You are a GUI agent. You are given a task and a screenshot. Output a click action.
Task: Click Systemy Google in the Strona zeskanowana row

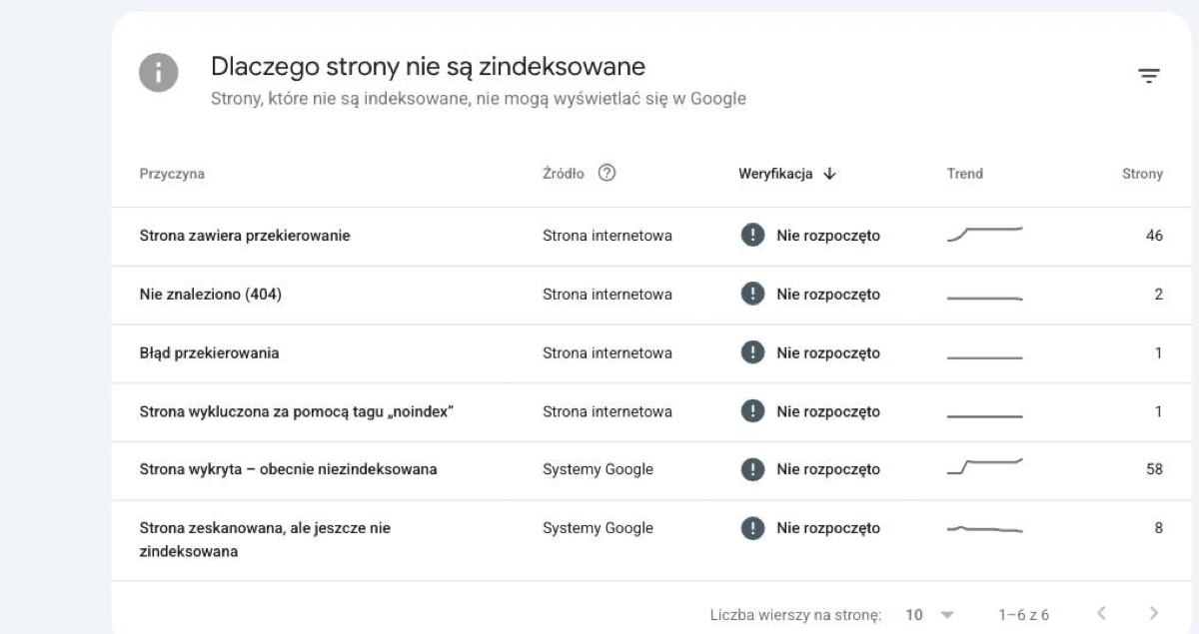(598, 528)
